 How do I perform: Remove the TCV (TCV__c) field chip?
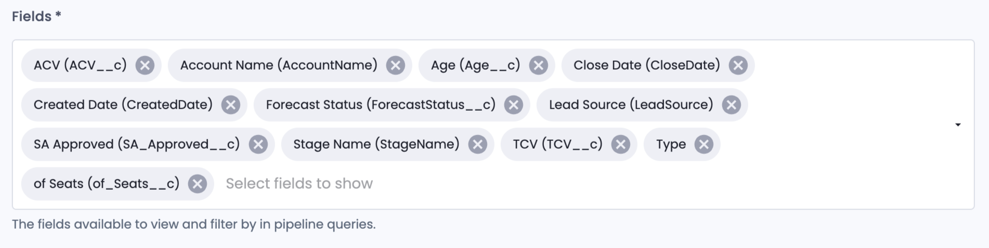tap(621, 145)
